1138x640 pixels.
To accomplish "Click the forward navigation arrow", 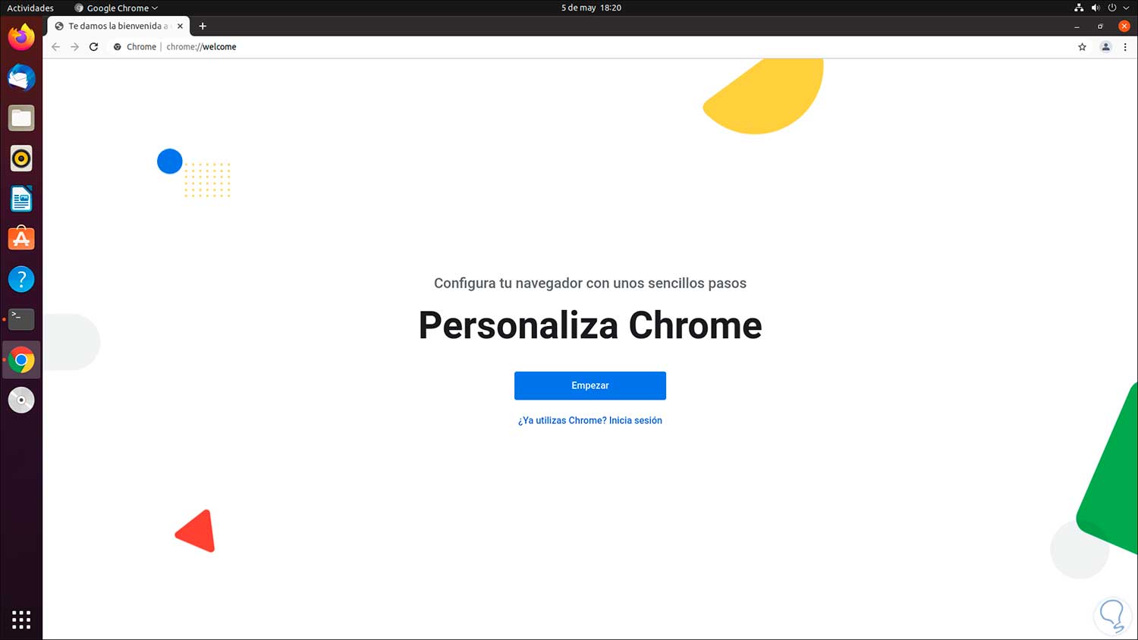I will tap(74, 47).
